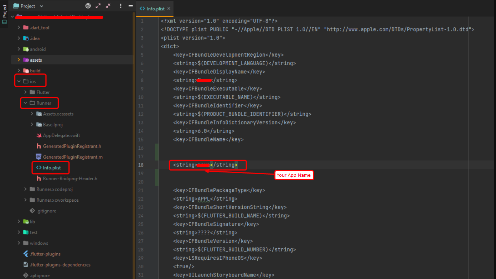Hide the Project tool window via minimize dash
Viewport: 496px width, 279px height.
(x=131, y=6)
